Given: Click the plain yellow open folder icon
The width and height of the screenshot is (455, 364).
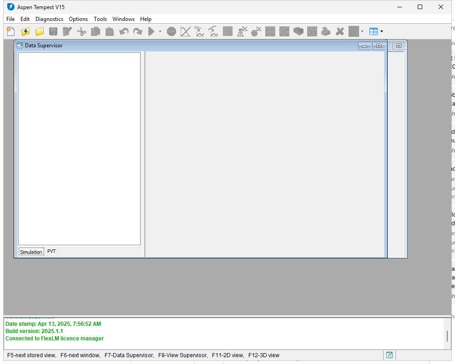Looking at the screenshot, I should pos(39,31).
